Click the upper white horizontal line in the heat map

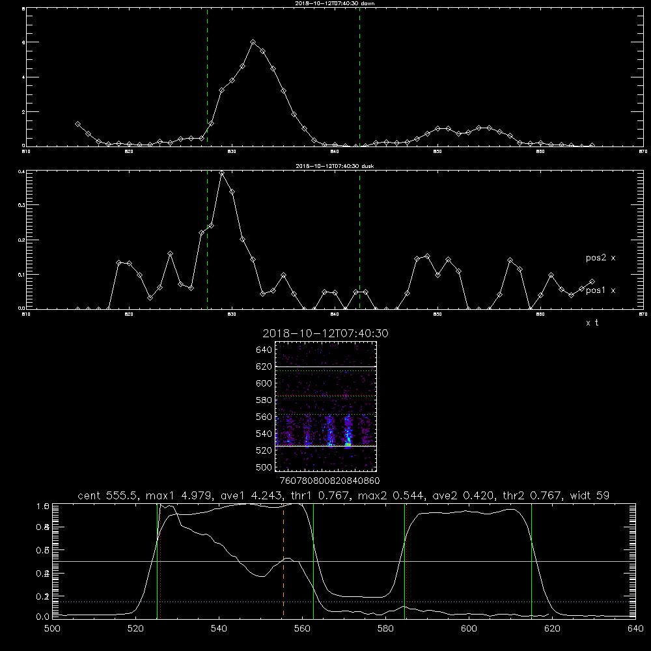point(325,367)
